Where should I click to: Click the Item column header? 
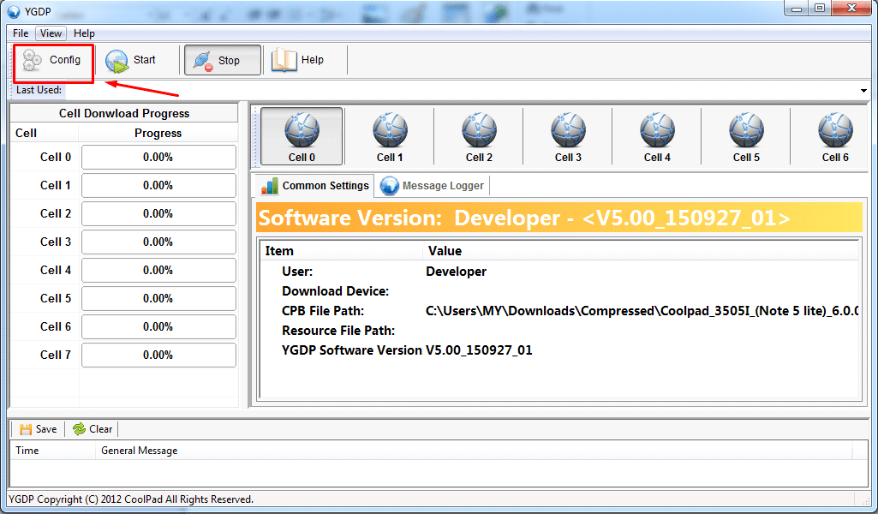click(341, 251)
